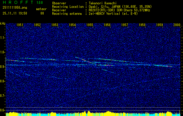Click time marker 1955
This screenshot has width=183, height=116.
(x=90, y=25)
